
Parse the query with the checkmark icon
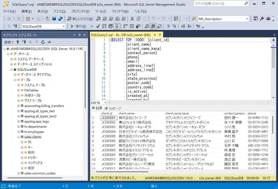(98, 26)
